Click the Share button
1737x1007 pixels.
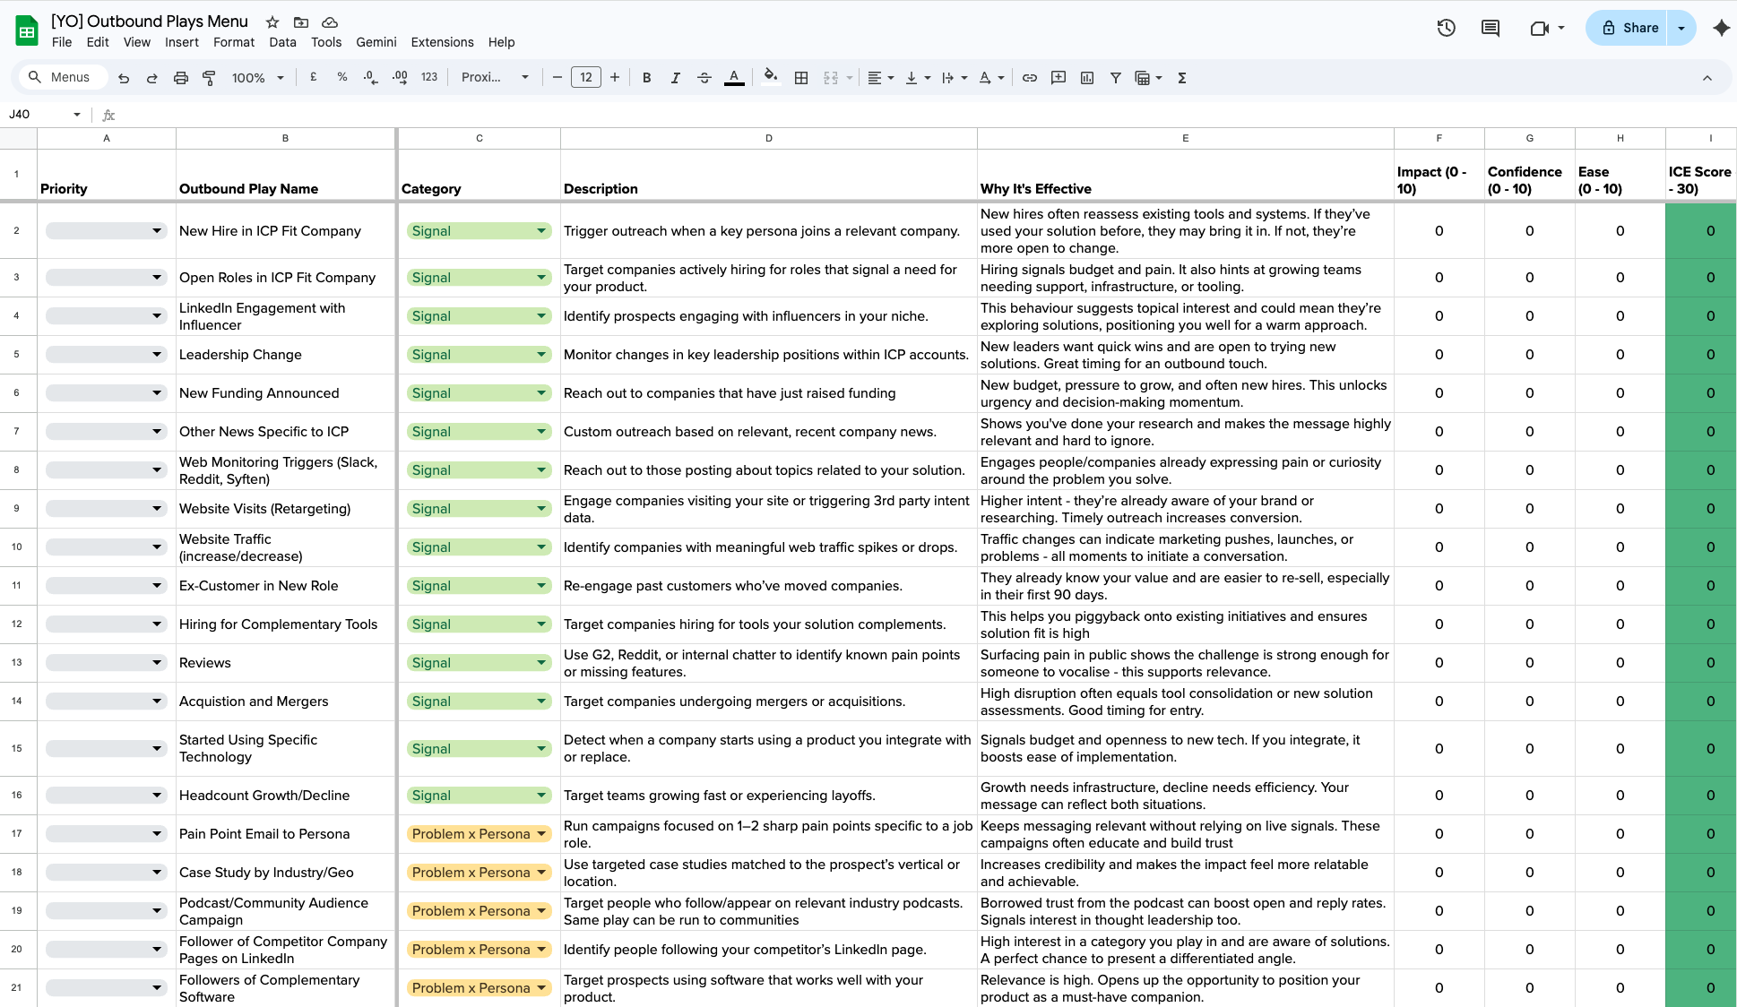[x=1629, y=28]
